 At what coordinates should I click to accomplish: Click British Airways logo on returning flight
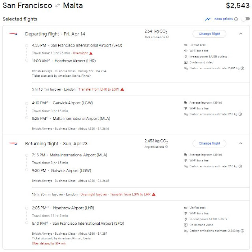pos(13,143)
